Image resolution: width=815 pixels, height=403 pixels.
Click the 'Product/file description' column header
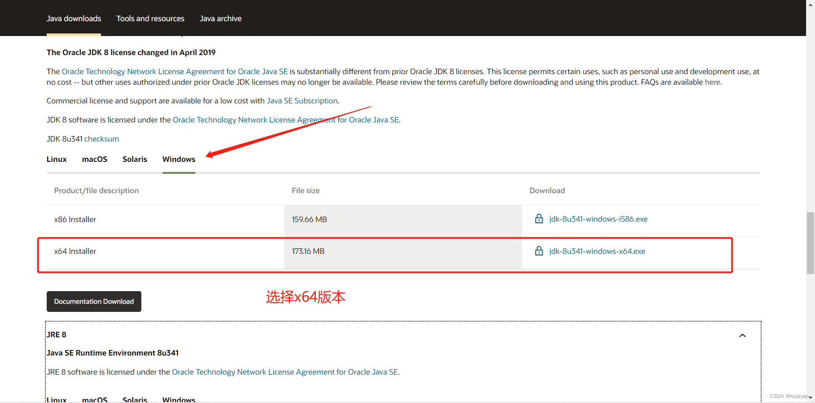coord(96,191)
